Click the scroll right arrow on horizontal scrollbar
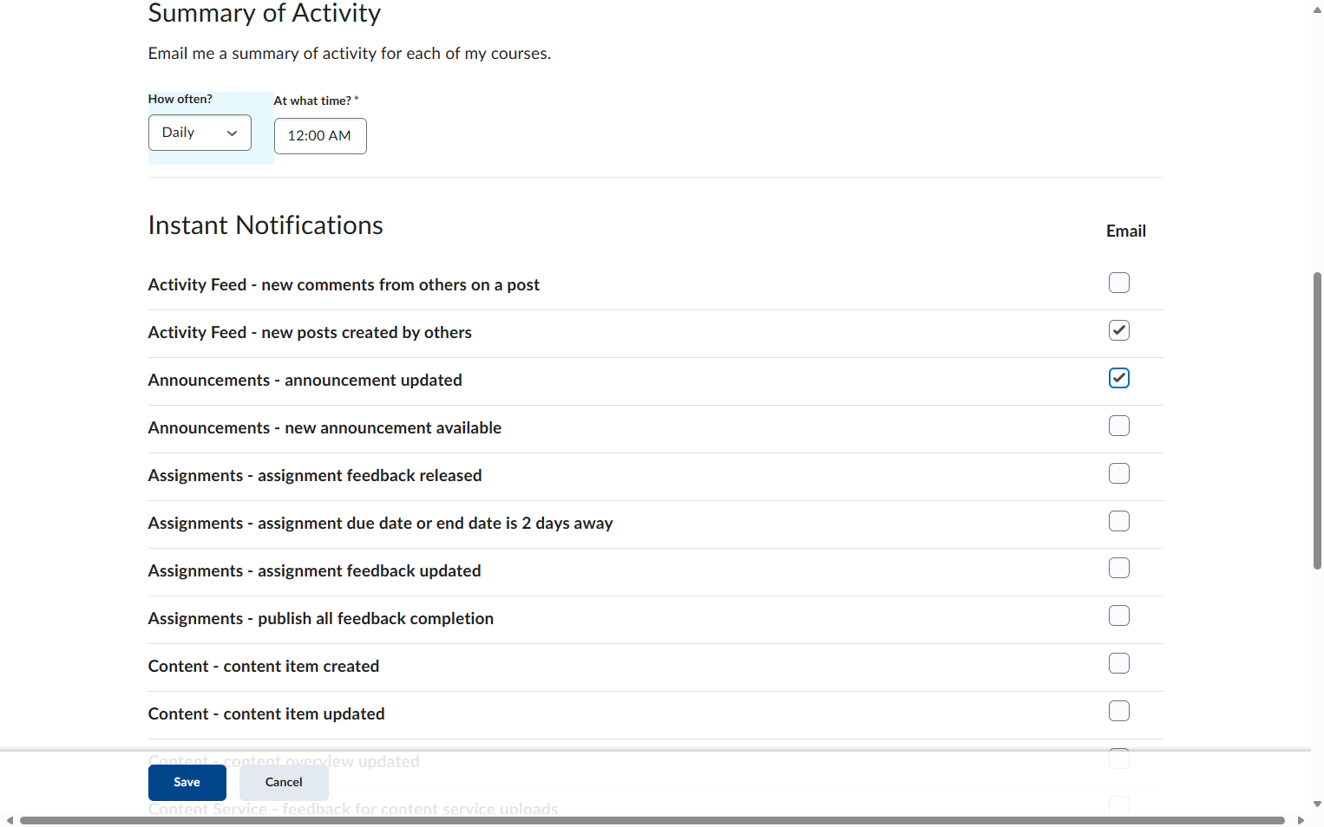Image resolution: width=1324 pixels, height=827 pixels. (x=1301, y=820)
